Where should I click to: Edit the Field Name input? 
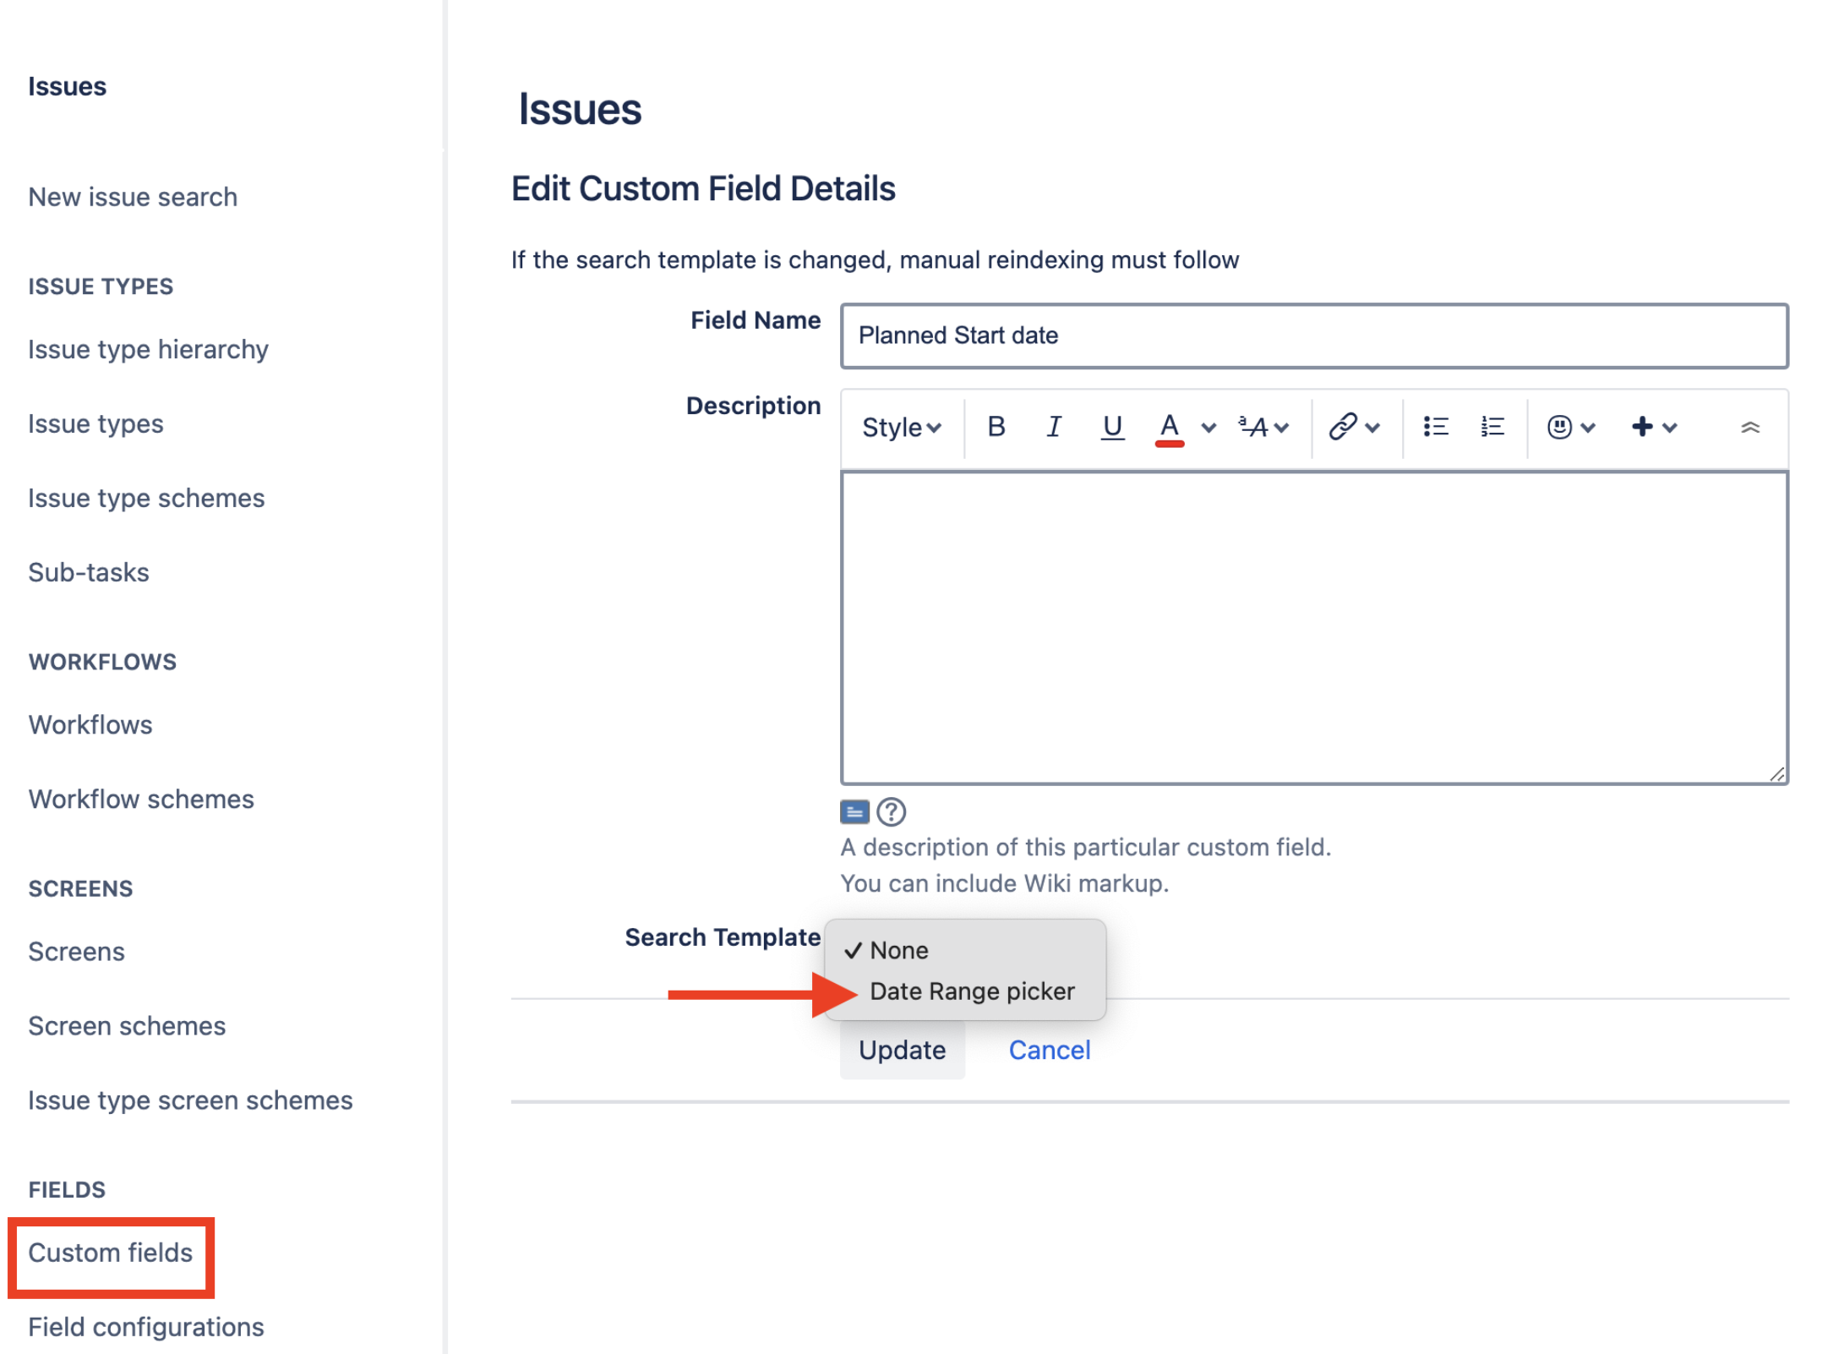pyautogui.click(x=1312, y=336)
